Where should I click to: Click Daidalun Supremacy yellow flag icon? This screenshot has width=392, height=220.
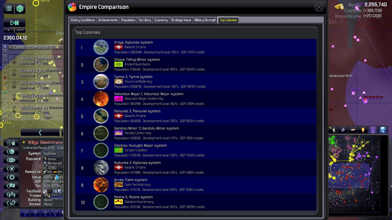tap(119, 202)
